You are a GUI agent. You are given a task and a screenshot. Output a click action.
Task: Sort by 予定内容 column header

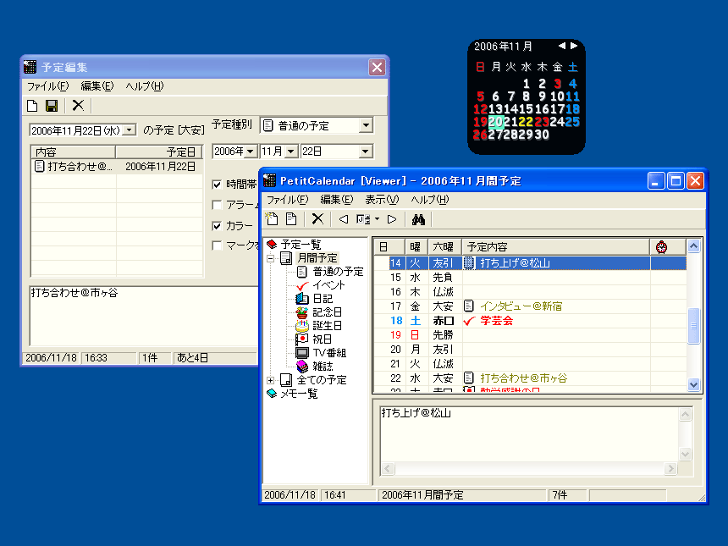[556, 247]
